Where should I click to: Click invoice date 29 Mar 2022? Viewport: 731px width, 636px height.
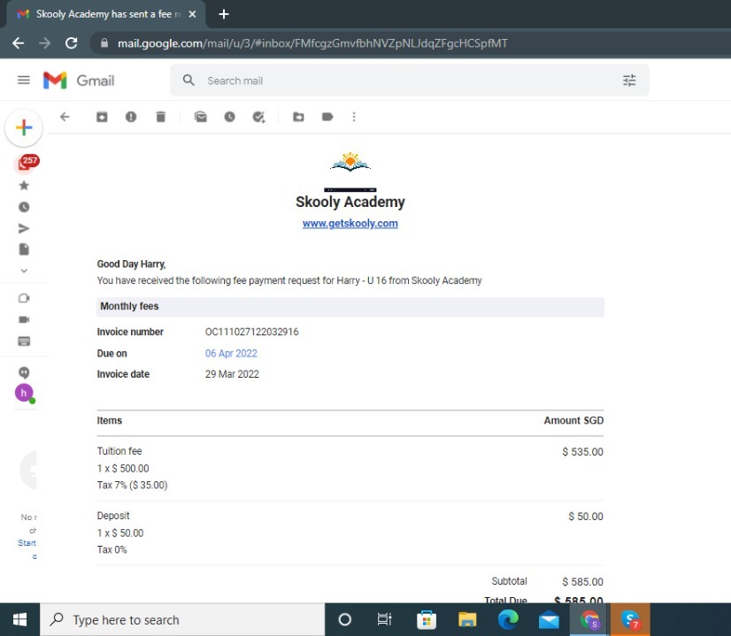(x=232, y=374)
